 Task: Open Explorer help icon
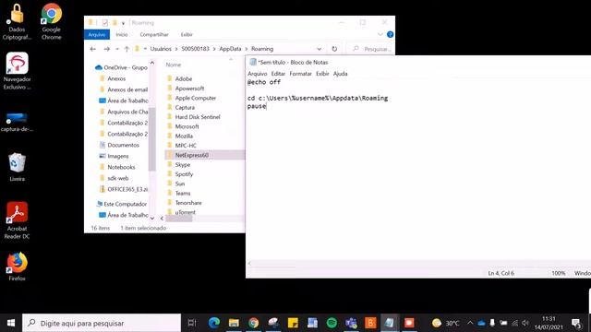click(x=390, y=34)
